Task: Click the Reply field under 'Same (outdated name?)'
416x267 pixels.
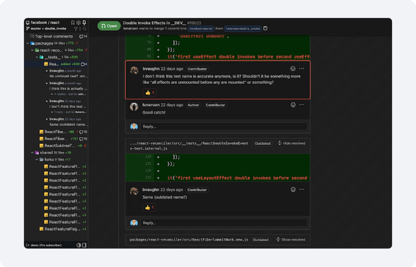Action: tap(224, 223)
